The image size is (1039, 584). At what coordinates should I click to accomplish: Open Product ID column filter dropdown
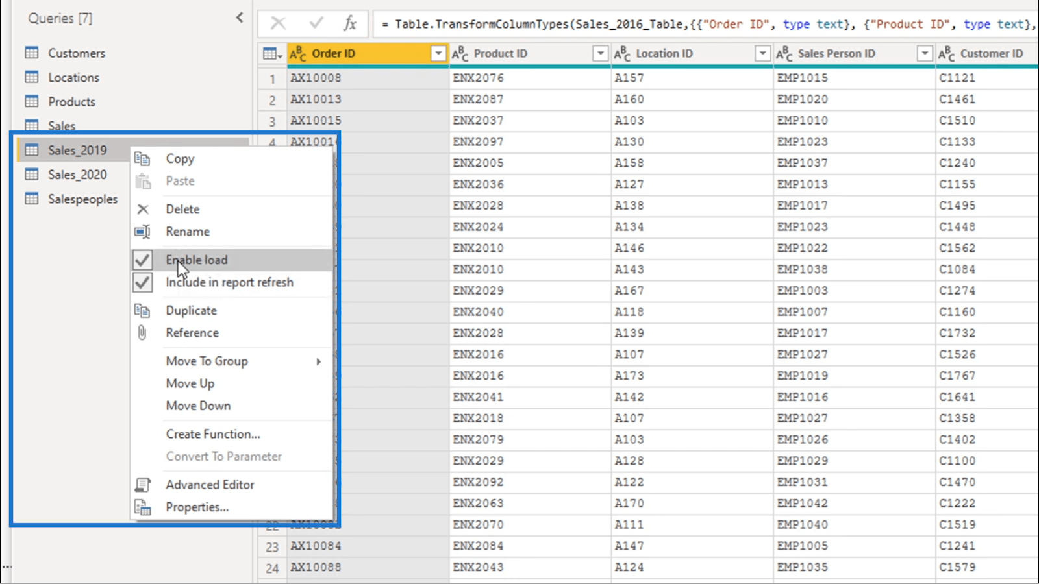(601, 54)
